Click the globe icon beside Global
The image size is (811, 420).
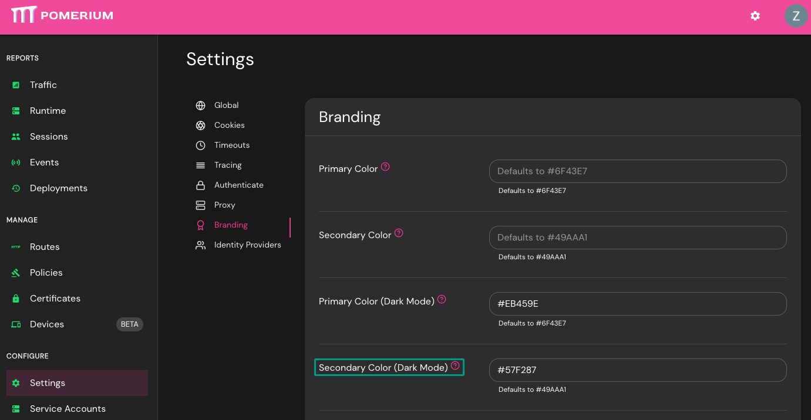click(x=200, y=105)
